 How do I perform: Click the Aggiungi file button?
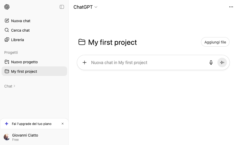tap(215, 42)
